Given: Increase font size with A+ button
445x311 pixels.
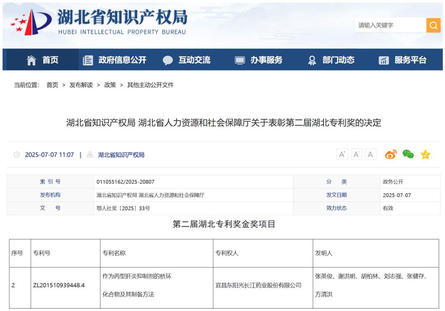Looking at the screenshot, I should tap(342, 154).
